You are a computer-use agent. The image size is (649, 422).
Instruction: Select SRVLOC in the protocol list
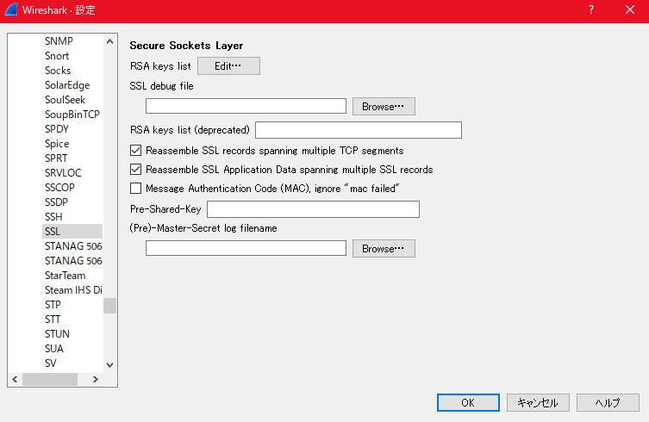click(63, 173)
